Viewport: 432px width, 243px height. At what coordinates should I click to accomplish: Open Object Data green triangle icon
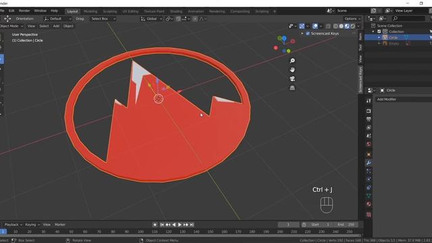click(x=369, y=196)
